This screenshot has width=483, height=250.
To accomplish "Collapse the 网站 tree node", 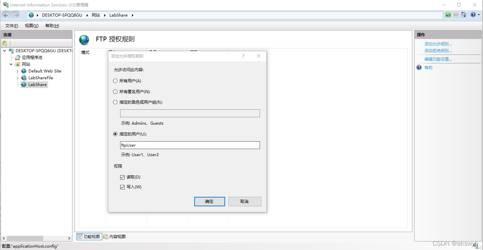I will coord(11,64).
